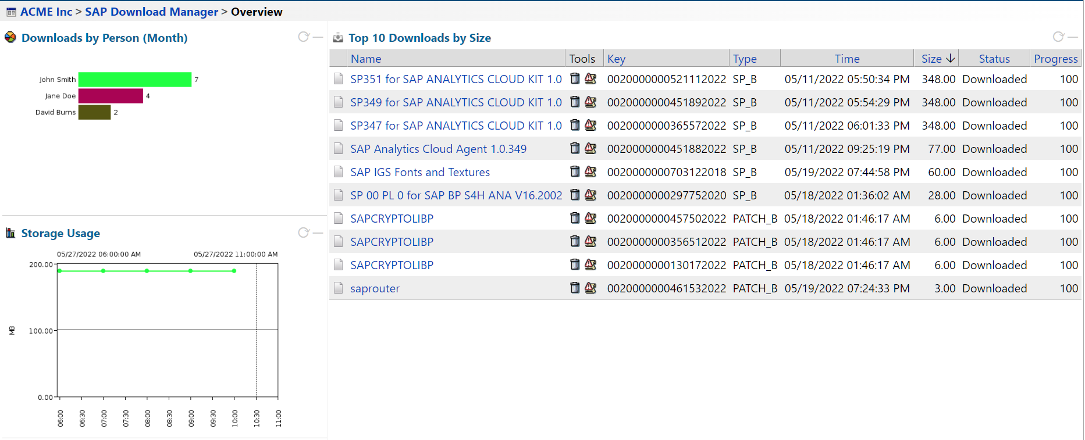1085x440 pixels.
Task: Open SAPCRYPTOLIBP with key 0020000000356512022
Action: click(392, 242)
